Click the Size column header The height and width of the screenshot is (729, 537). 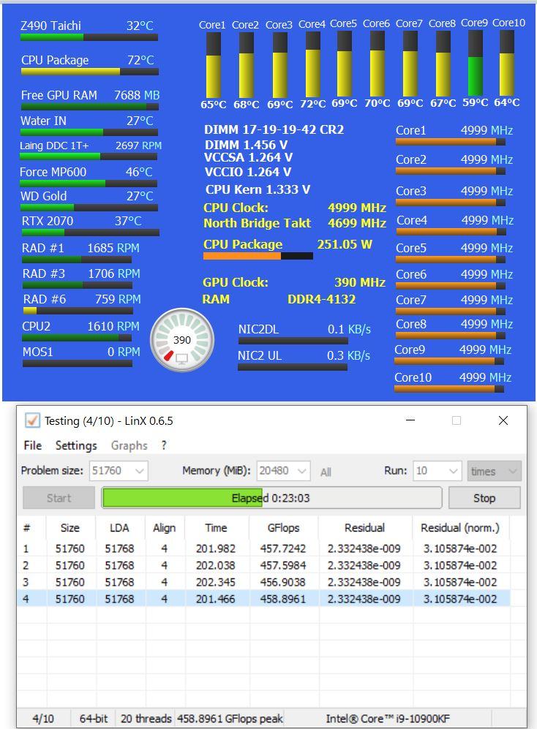click(x=70, y=528)
